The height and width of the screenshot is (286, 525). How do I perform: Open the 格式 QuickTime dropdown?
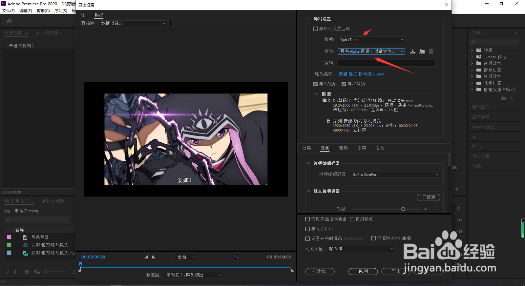(371, 40)
